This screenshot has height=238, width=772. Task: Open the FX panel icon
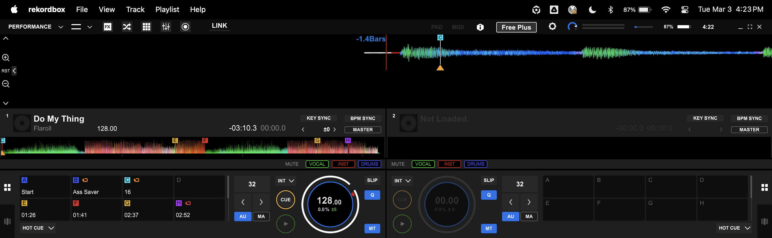click(x=107, y=27)
